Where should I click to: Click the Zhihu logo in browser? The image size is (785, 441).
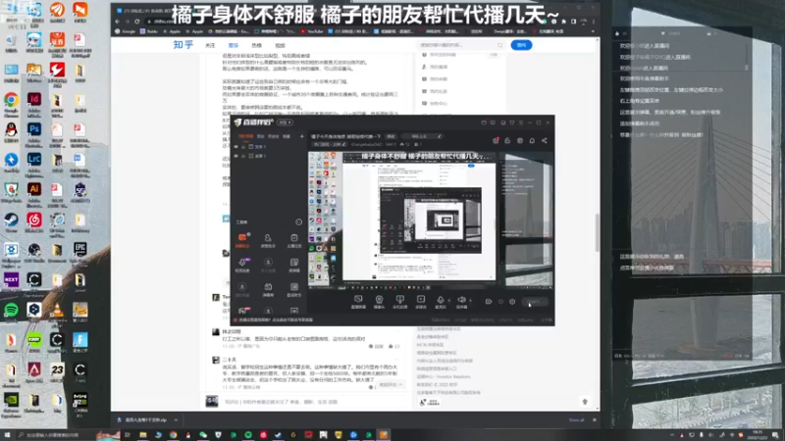click(183, 45)
